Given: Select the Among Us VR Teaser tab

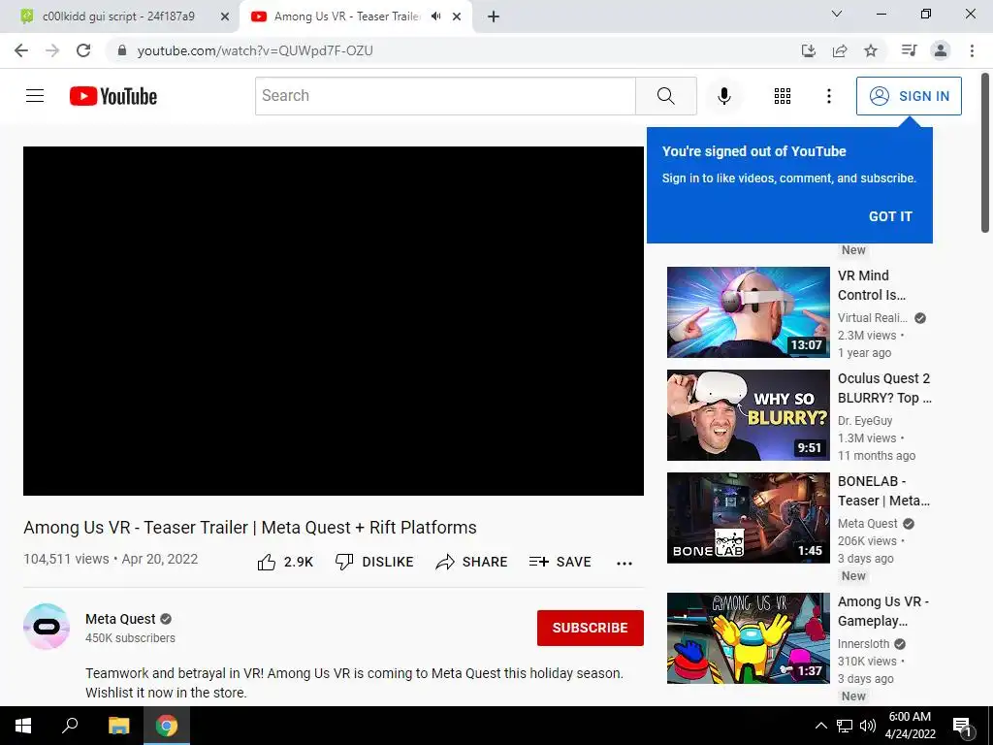Looking at the screenshot, I should [347, 16].
